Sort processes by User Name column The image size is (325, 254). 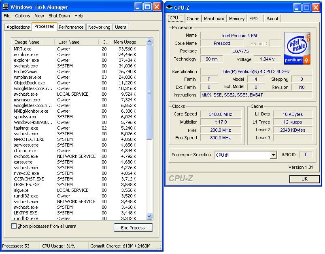click(76, 42)
